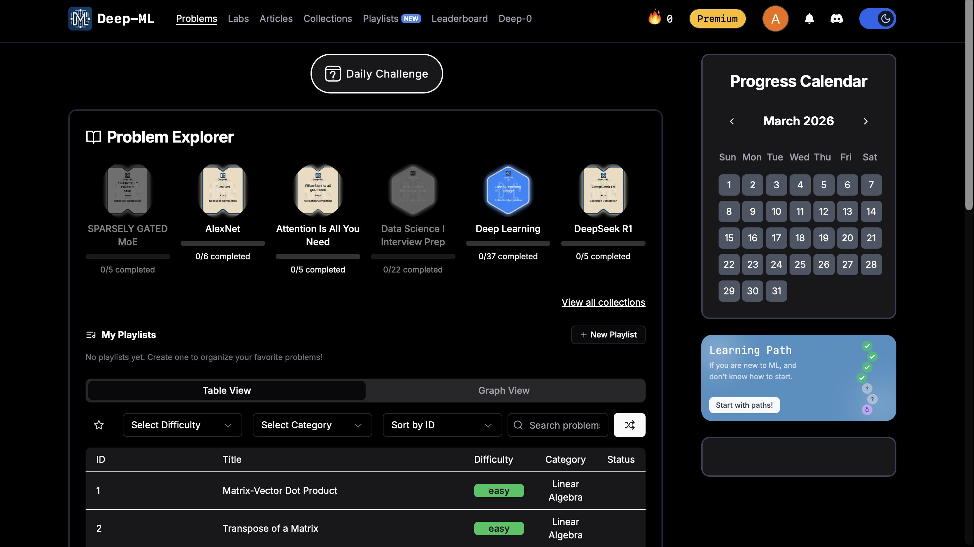974x547 pixels.
Task: Click the Deep Learning progress bar
Action: coord(508,243)
